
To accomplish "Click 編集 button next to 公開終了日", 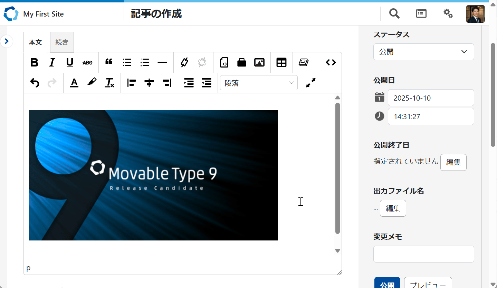I will tap(453, 162).
